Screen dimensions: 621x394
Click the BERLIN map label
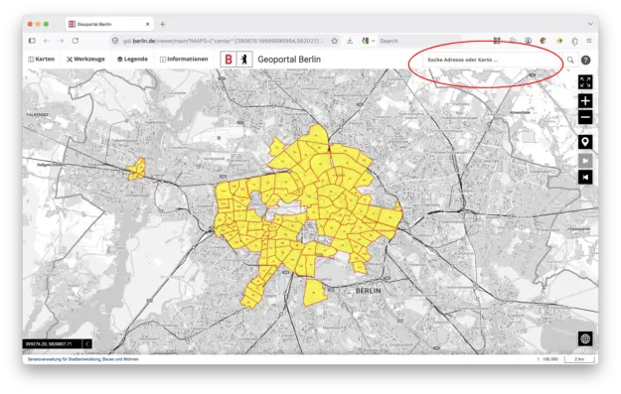coord(368,291)
